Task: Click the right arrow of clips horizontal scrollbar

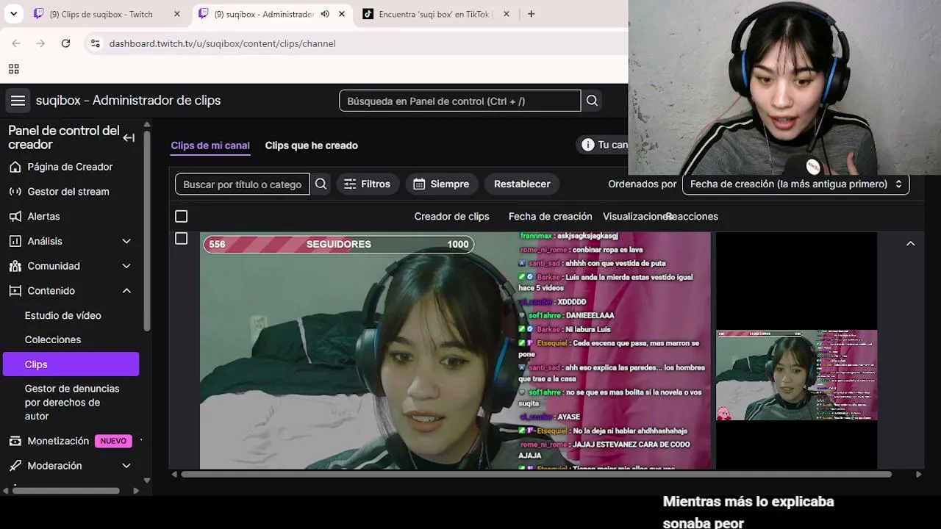Action: [x=919, y=475]
